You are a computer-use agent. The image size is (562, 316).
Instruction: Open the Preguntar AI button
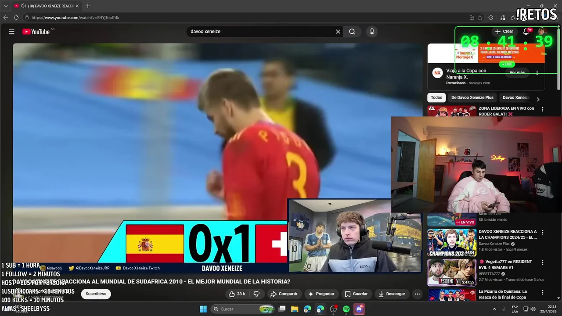click(321, 294)
